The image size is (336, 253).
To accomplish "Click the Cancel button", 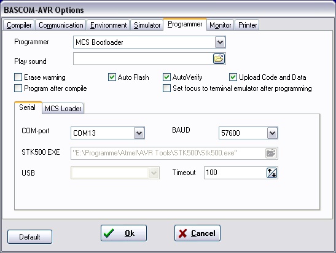I will click(x=197, y=233).
